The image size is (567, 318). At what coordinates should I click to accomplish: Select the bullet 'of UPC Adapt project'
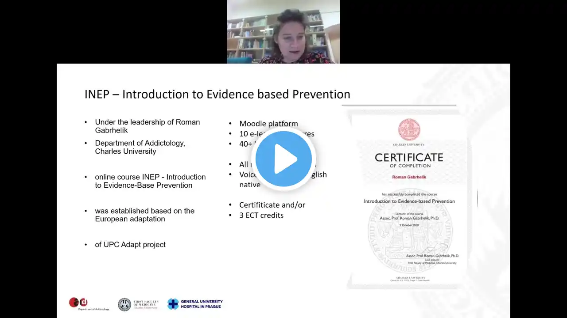pos(130,245)
